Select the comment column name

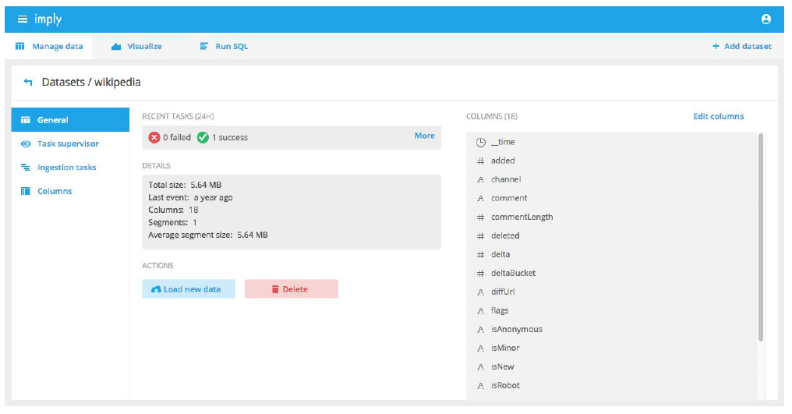click(x=509, y=198)
